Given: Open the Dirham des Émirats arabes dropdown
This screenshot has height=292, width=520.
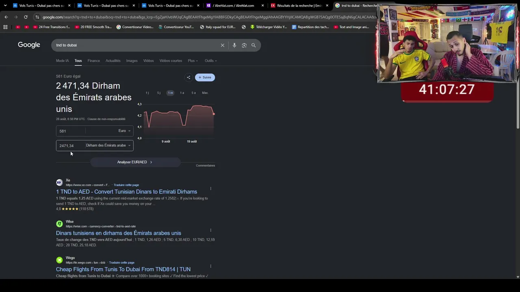Looking at the screenshot, I should [x=109, y=146].
